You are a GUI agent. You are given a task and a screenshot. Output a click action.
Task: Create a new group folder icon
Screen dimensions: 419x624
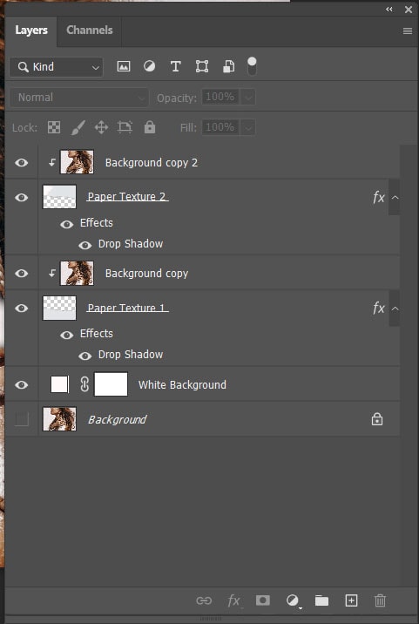(321, 600)
